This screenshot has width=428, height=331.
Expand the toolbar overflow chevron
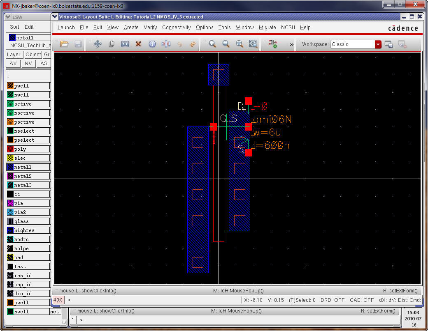pyautogui.click(x=292, y=44)
